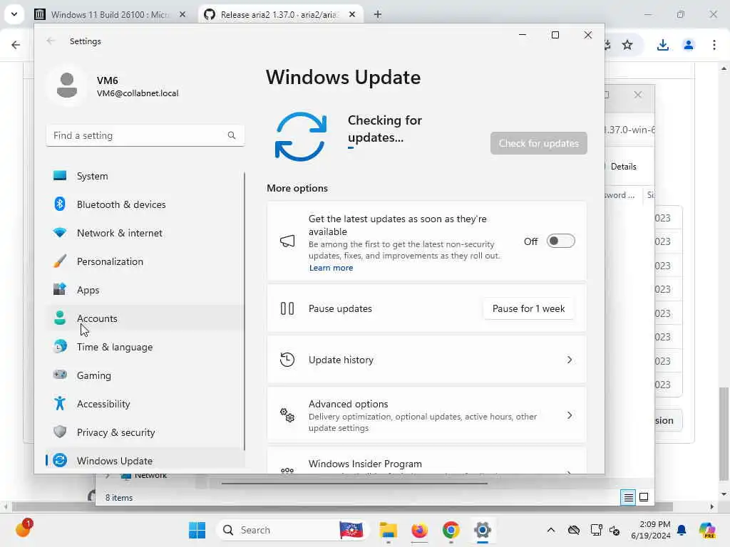The width and height of the screenshot is (730, 547).
Task: Open Chrome from taskbar
Action: coord(451,530)
